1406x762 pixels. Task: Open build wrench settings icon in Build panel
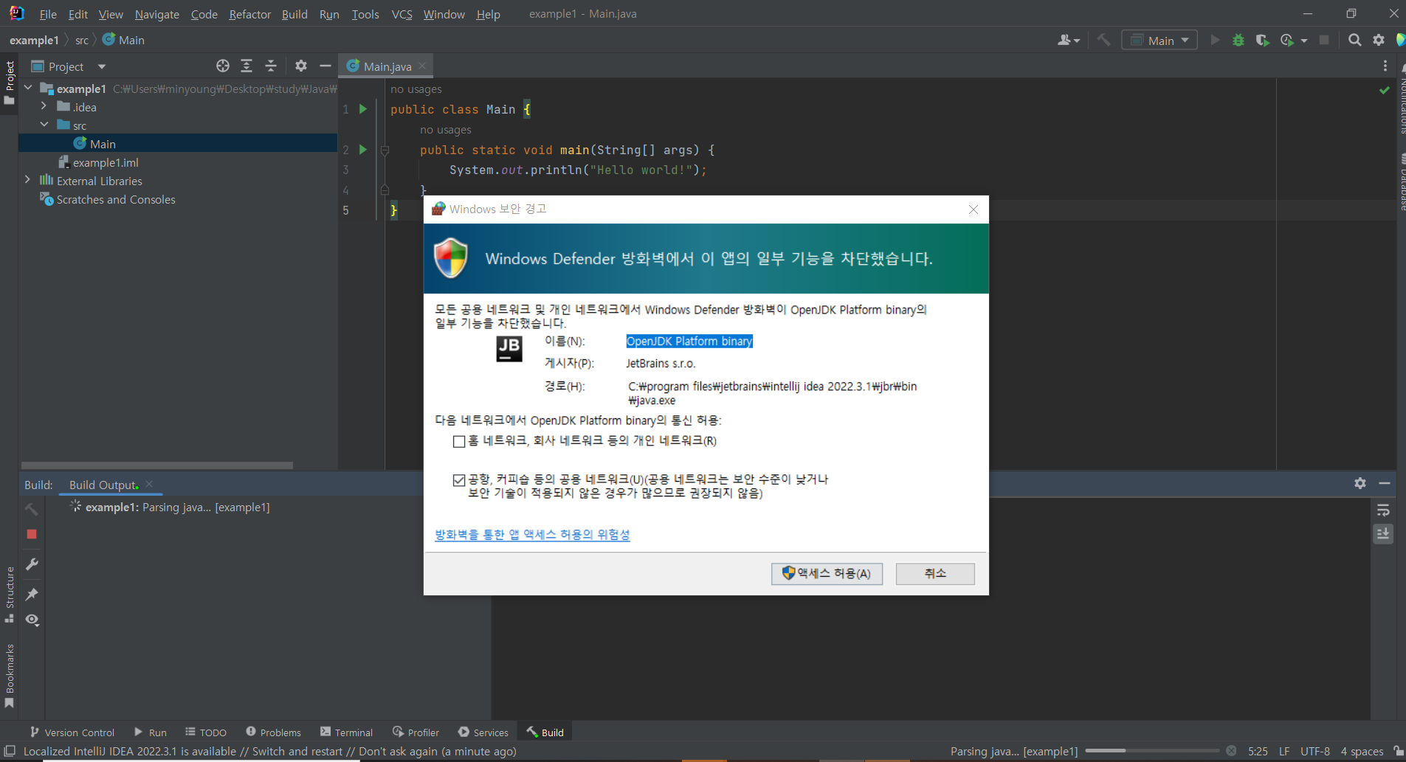click(32, 564)
